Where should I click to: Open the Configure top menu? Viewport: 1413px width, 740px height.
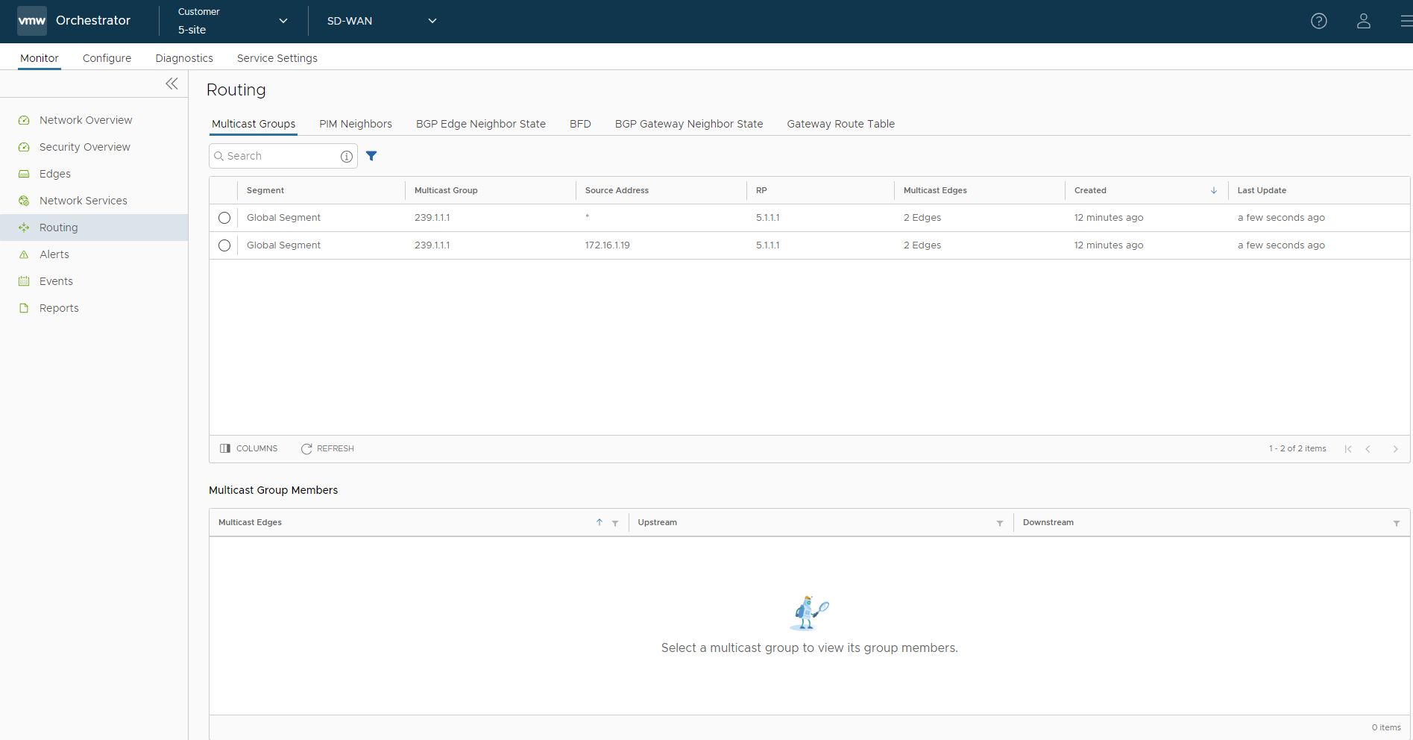point(107,58)
